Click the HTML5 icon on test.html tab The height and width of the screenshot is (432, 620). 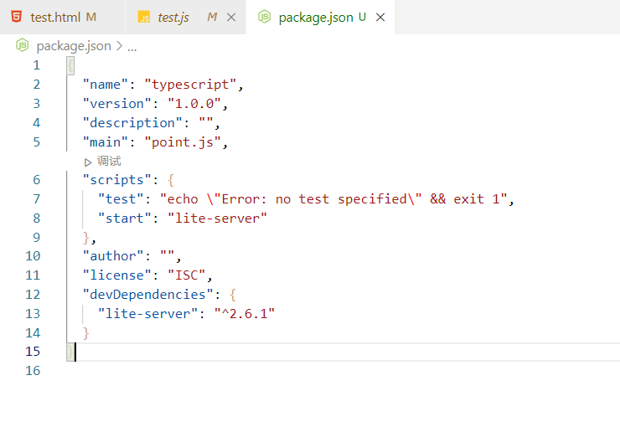pos(18,17)
